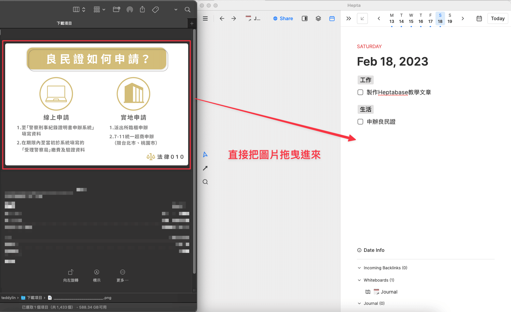This screenshot has height=312, width=511.
Task: Open the calendar date picker icon
Action: pos(479,18)
